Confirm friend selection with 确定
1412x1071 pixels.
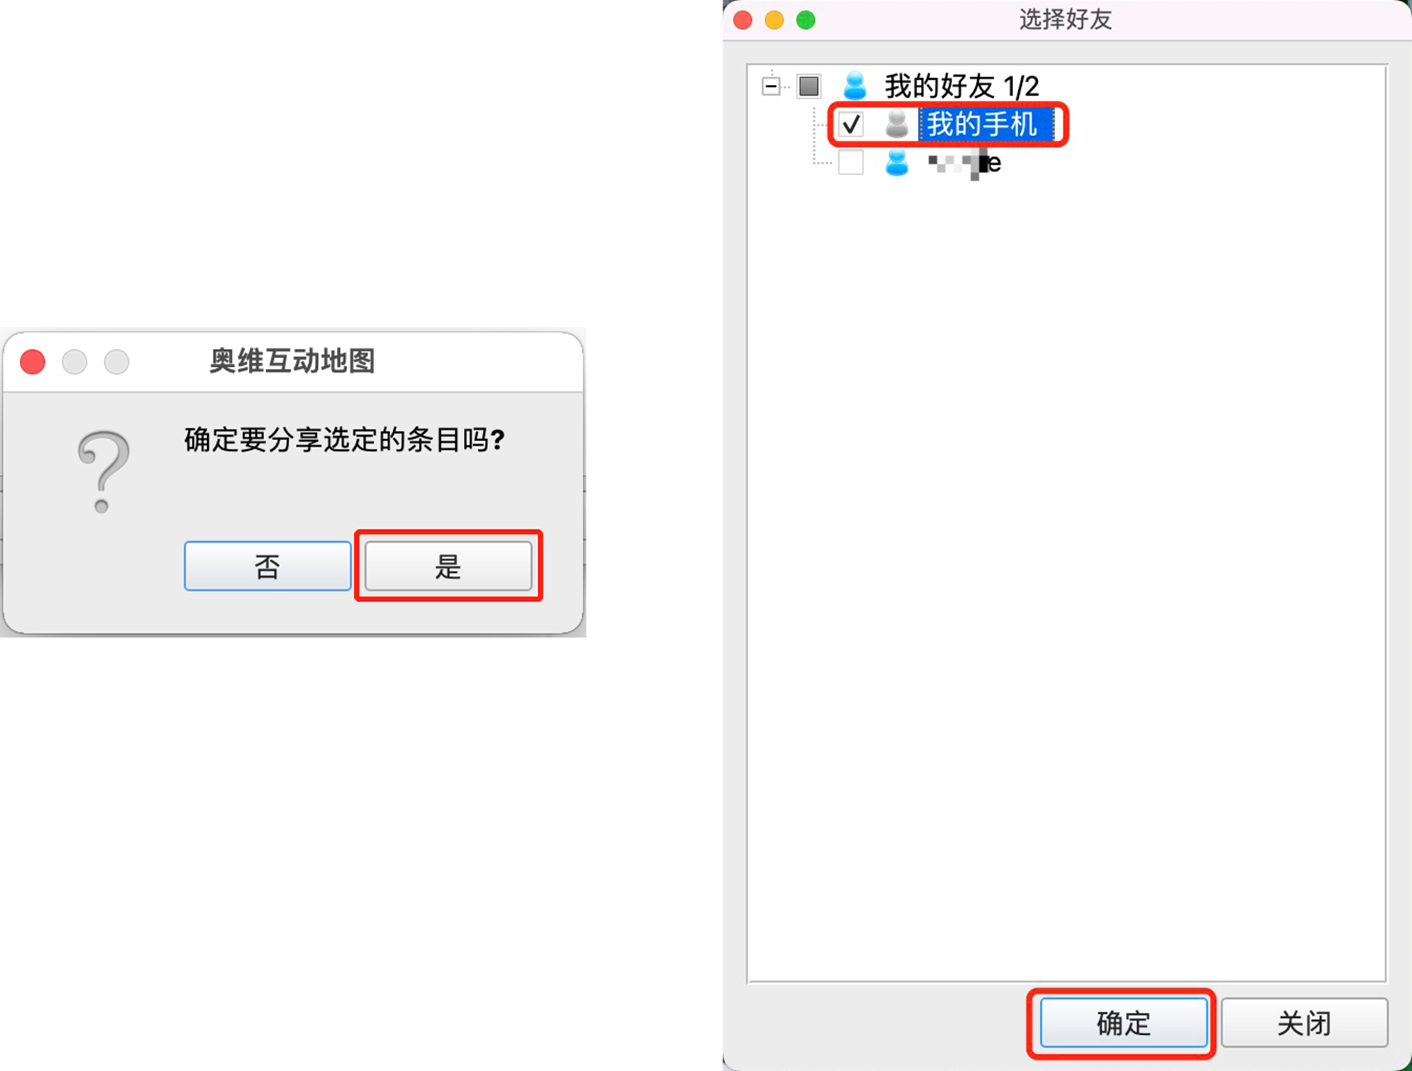pos(1123,1023)
